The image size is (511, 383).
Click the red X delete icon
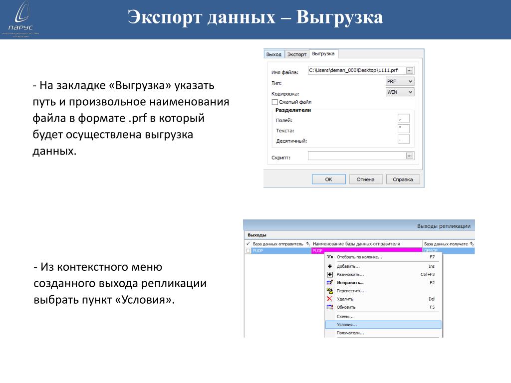(329, 299)
